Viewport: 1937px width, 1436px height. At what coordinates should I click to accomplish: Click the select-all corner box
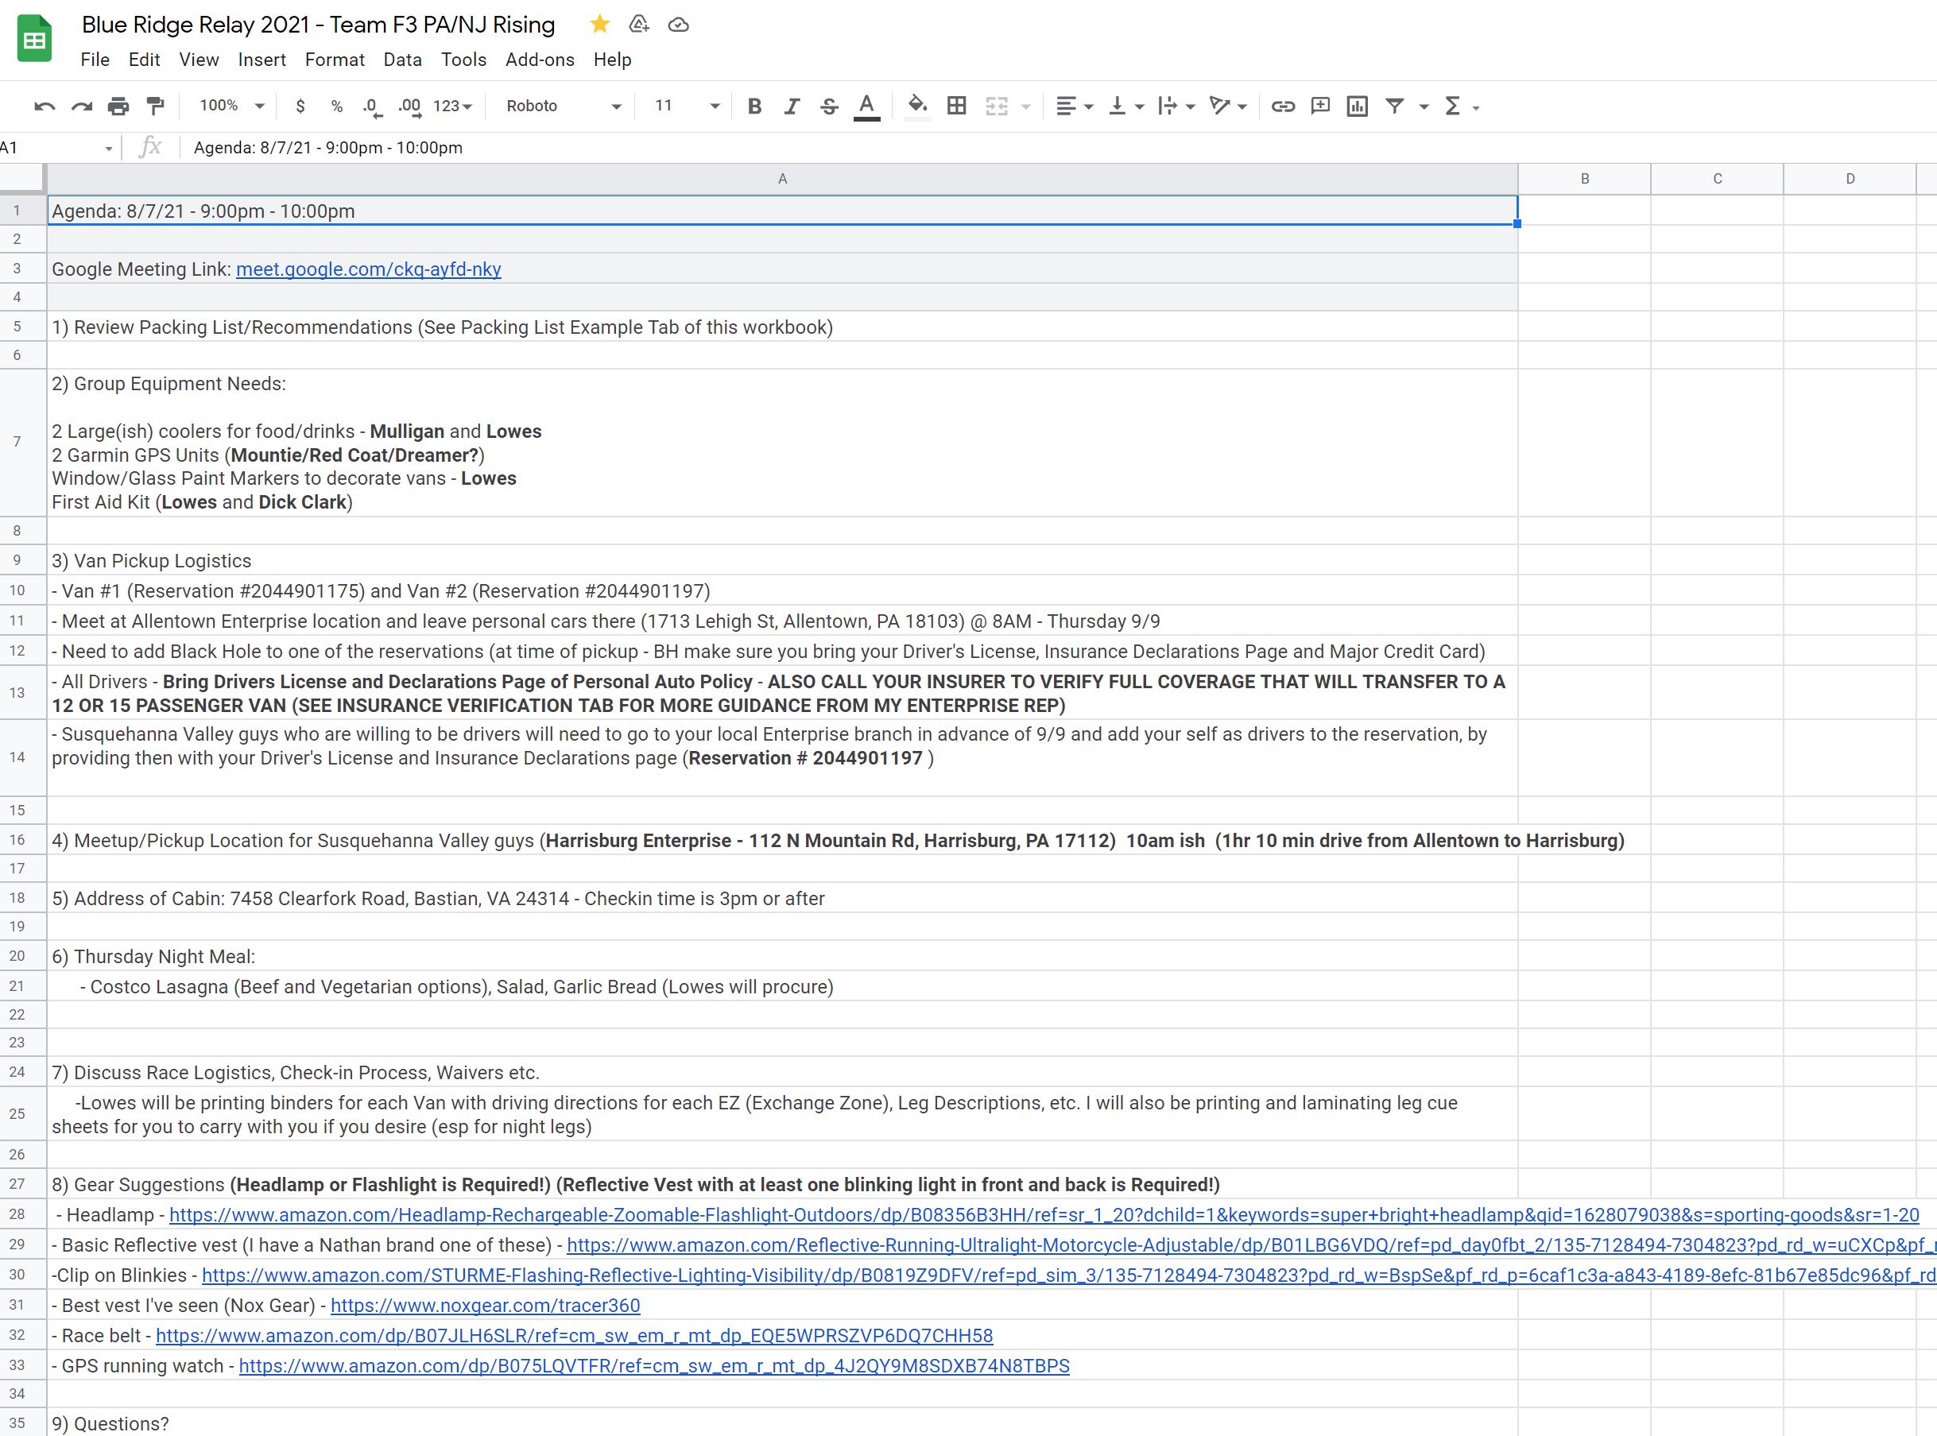21,178
